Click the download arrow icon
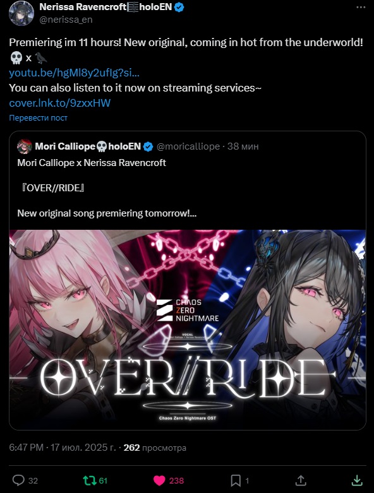Viewport: 374px width, 493px height. 357,480
